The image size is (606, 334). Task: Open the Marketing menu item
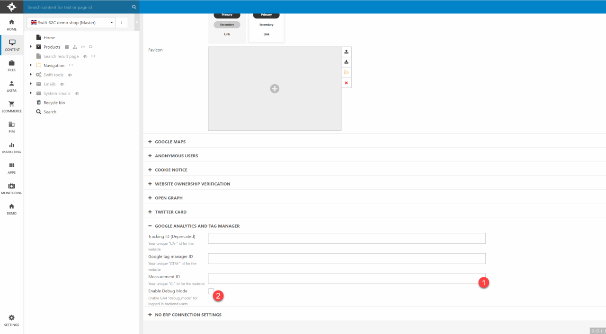tap(11, 147)
